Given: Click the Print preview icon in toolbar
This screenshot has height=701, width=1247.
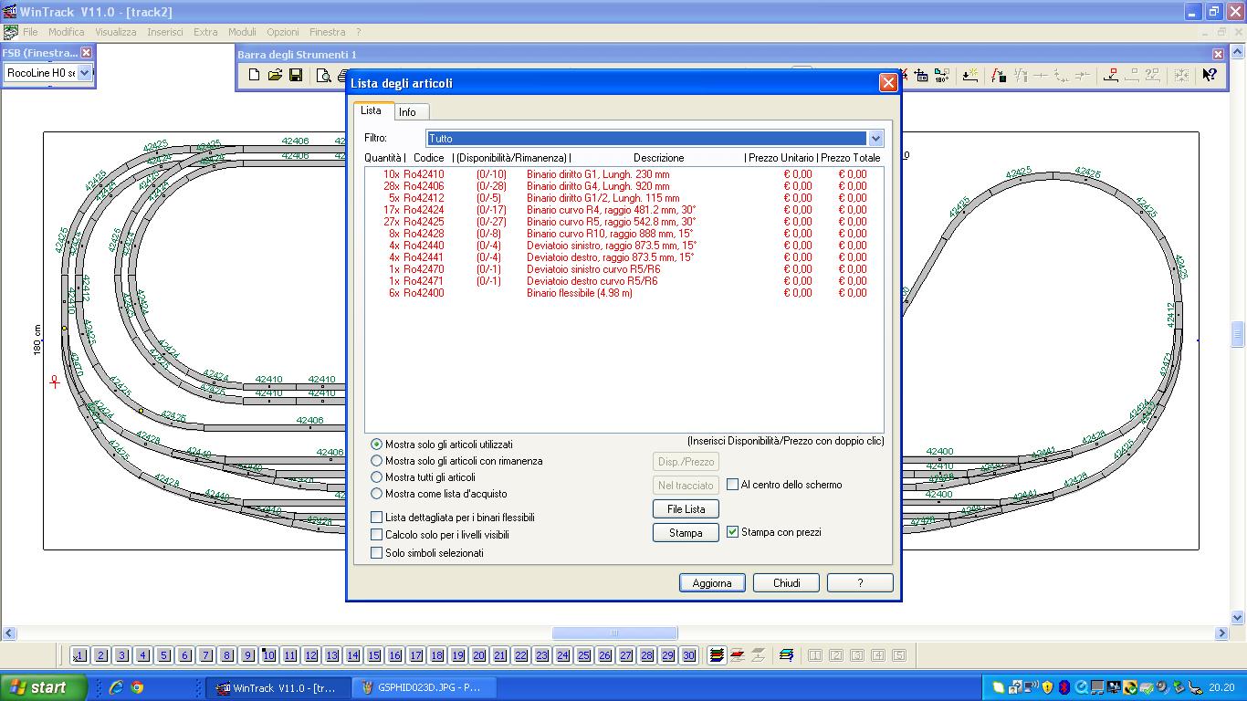Looking at the screenshot, I should coord(323,75).
